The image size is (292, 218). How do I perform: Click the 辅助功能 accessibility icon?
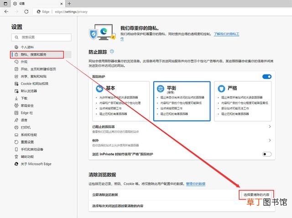pyautogui.click(x=16, y=156)
